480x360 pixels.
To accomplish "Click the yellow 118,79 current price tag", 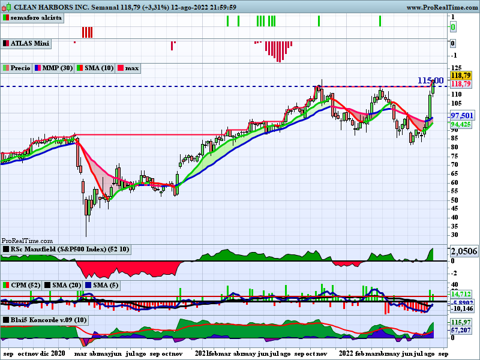I will 461,76.
